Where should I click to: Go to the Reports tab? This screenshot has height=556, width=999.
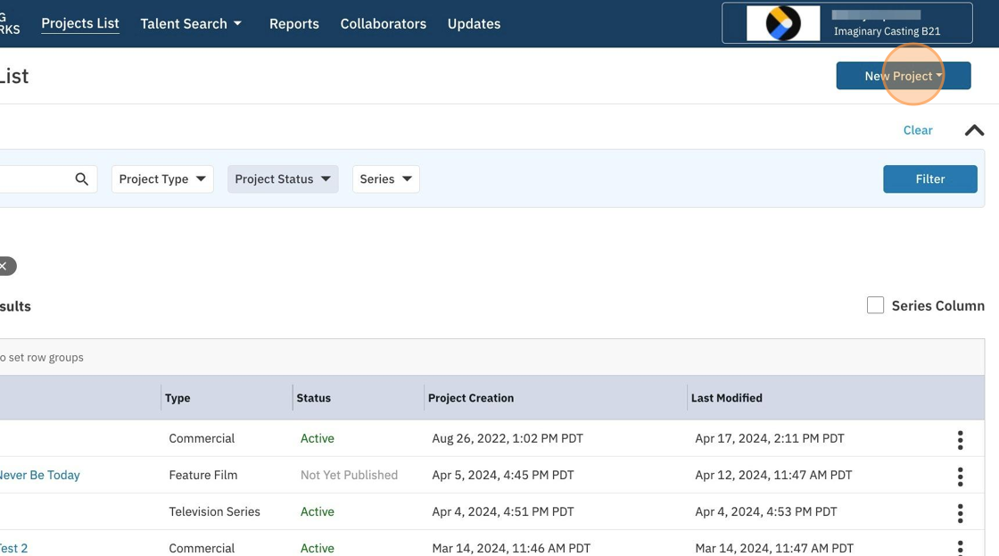[293, 24]
